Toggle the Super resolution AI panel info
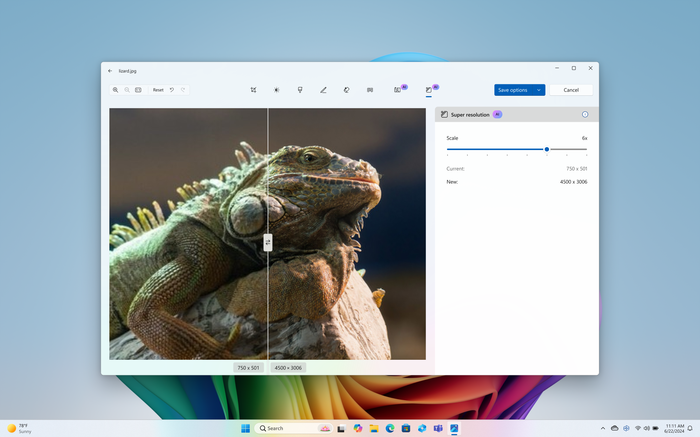 coord(585,114)
